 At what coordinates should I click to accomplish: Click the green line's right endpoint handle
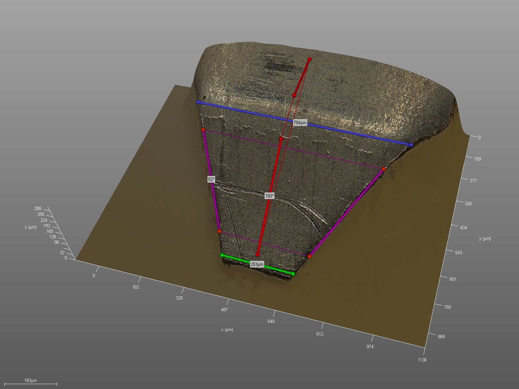(x=293, y=274)
